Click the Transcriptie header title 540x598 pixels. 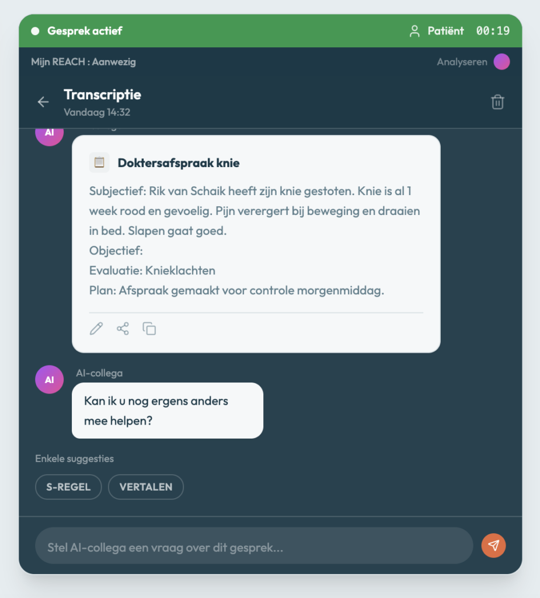(x=102, y=95)
